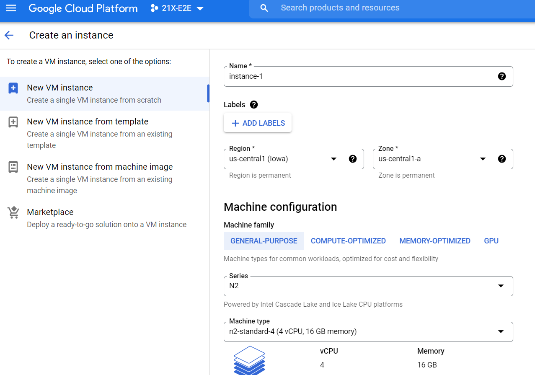This screenshot has width=535, height=375.
Task: Choose New VM instance from template
Action: [x=88, y=122]
